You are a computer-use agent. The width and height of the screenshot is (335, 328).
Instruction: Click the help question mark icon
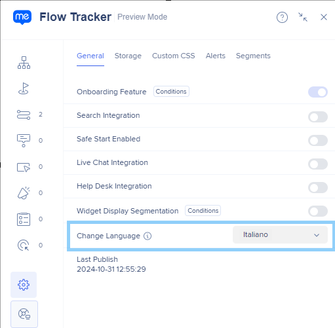(x=282, y=17)
